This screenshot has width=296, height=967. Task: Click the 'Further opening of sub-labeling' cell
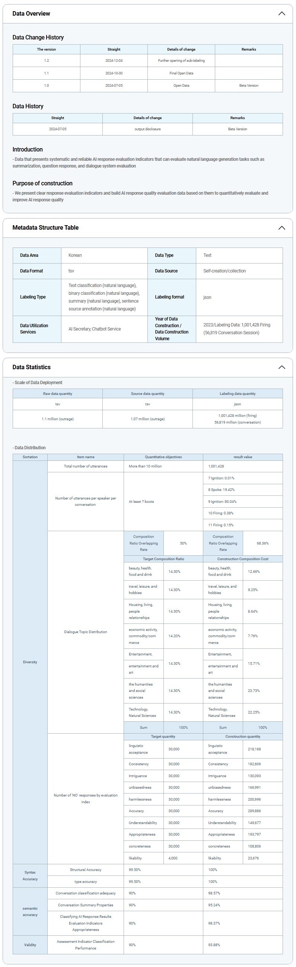(181, 60)
